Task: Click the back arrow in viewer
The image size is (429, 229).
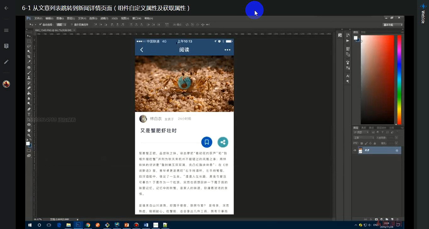Action: 6,8
